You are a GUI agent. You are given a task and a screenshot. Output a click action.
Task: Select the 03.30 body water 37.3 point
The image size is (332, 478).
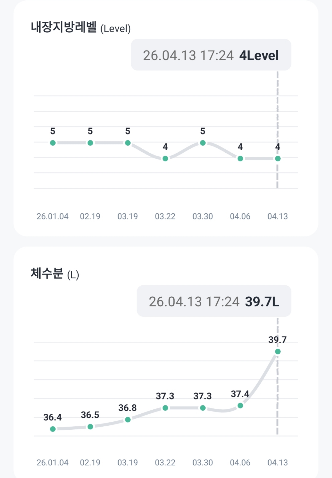pyautogui.click(x=203, y=408)
